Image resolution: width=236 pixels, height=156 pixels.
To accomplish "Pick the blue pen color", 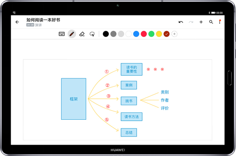I will pyautogui.click(x=136, y=34).
